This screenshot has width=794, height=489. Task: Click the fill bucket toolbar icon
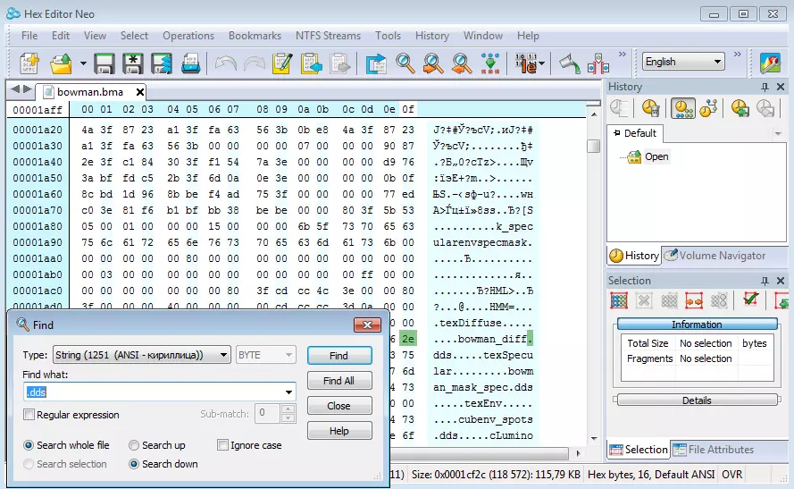coord(570,63)
